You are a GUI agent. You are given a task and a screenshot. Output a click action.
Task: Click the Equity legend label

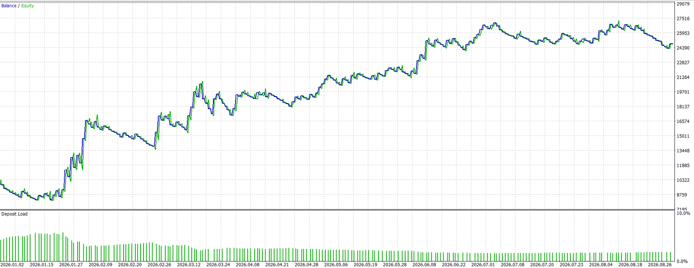click(27, 6)
